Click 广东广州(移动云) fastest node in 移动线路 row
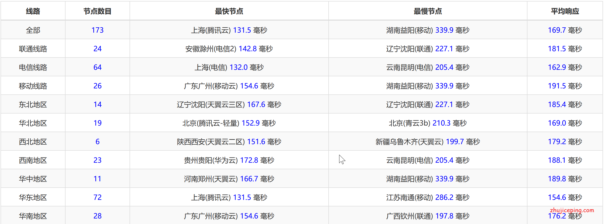 (x=229, y=86)
